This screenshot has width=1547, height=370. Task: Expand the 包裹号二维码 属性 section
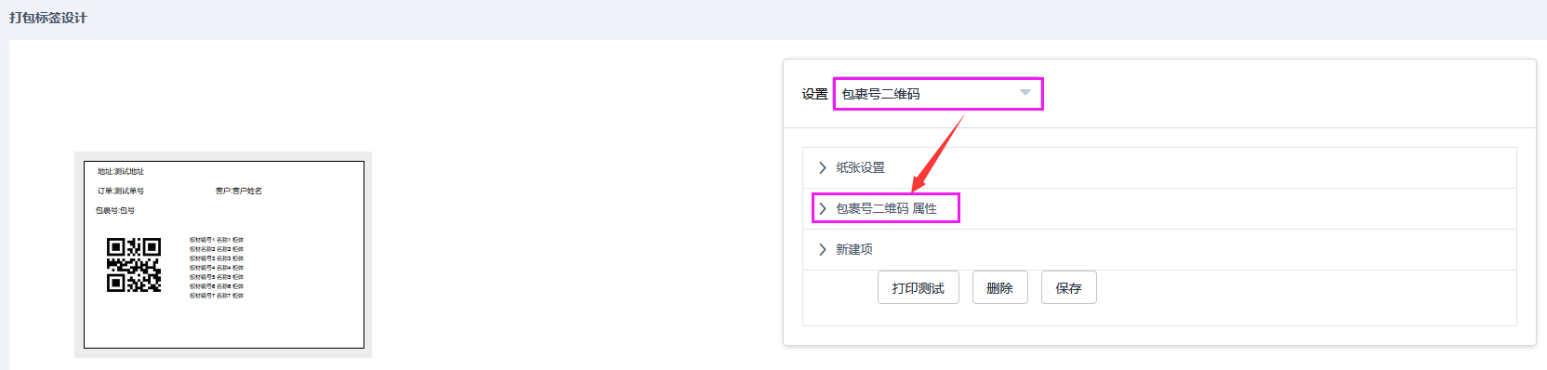(x=1159, y=208)
